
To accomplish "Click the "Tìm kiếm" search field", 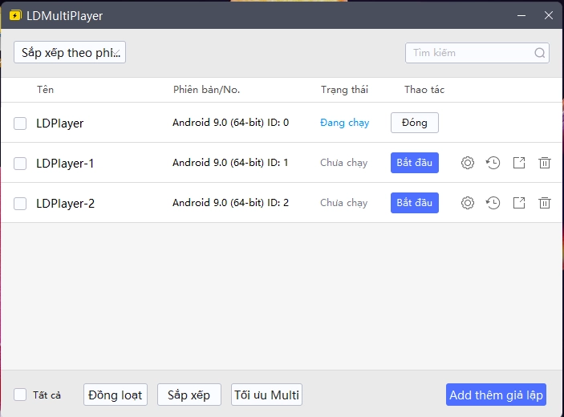I will pyautogui.click(x=469, y=53).
